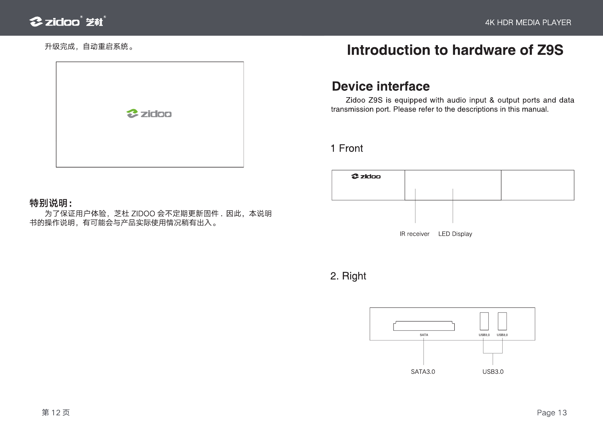Select the '4K HDR MEDIA PLAYER' header text
Viewport: 603px width, 433px height.
pyautogui.click(x=528, y=22)
